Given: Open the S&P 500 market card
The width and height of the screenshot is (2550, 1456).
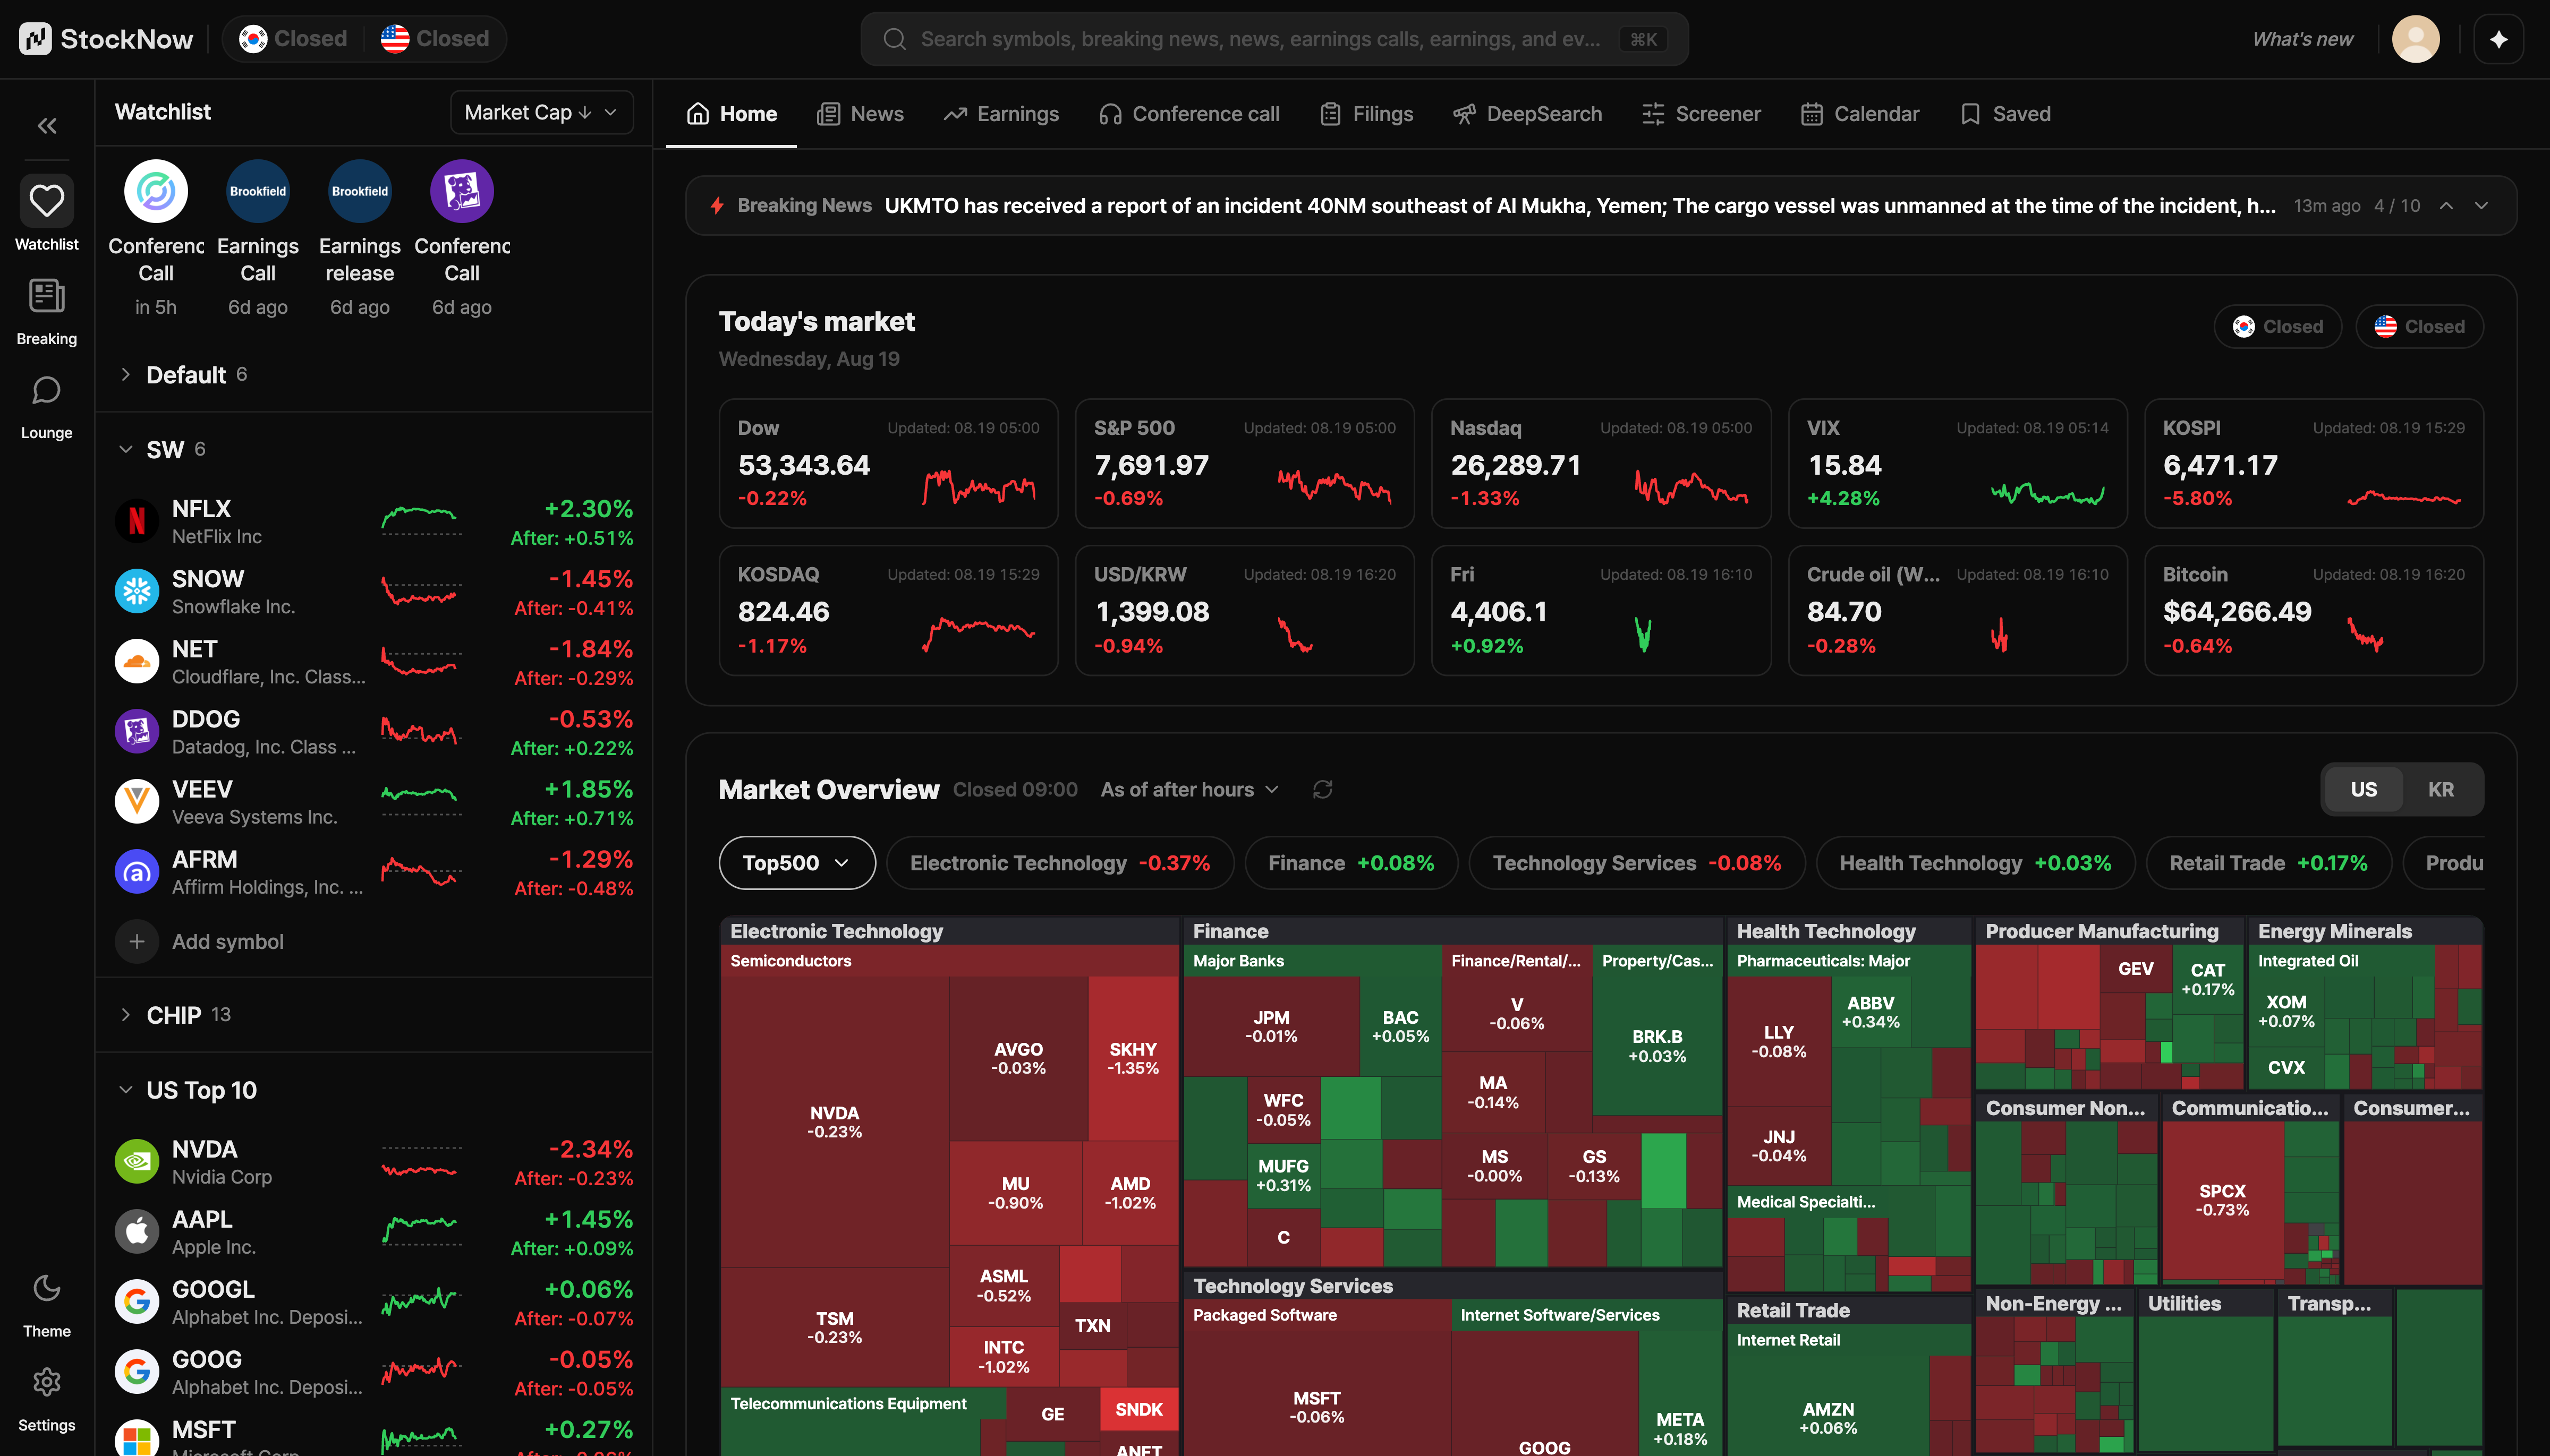Looking at the screenshot, I should [x=1245, y=463].
